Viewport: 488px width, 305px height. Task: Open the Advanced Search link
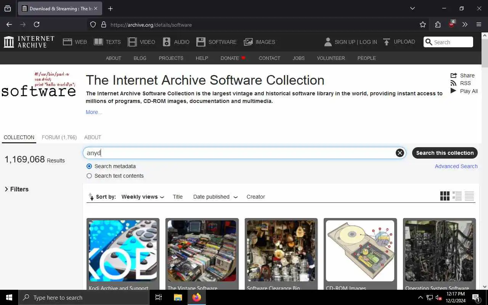tap(456, 166)
